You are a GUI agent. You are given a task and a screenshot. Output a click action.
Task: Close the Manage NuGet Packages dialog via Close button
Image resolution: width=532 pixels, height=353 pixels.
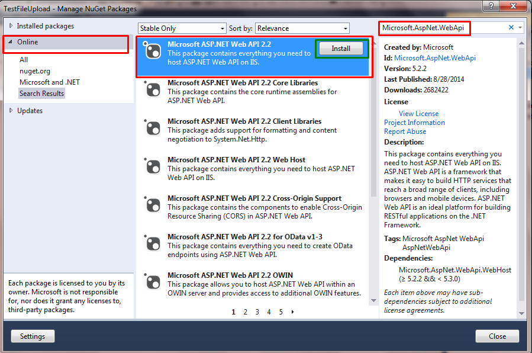pos(498,336)
